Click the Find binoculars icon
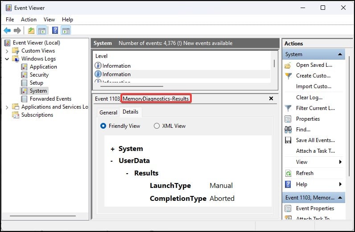Screen dimensions: 355x232 tap(288, 129)
